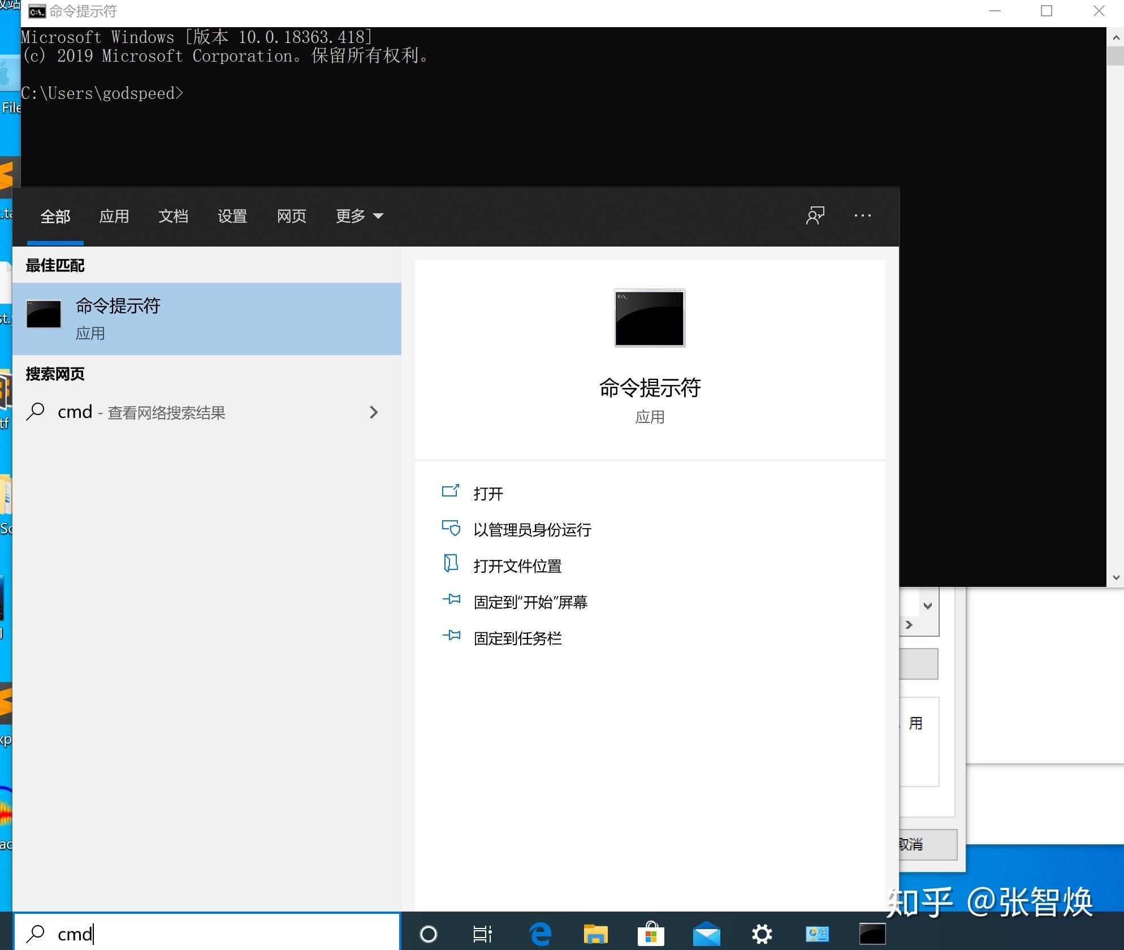Select 命令提示符 best match result
The width and height of the screenshot is (1124, 950).
click(207, 319)
